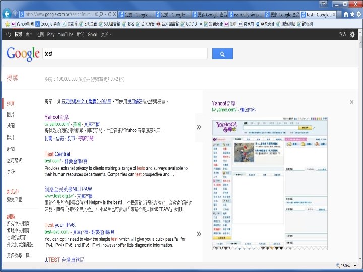Expand the 更多 menu in Google black bar
This screenshot has width=363, height=272.
(106, 34)
